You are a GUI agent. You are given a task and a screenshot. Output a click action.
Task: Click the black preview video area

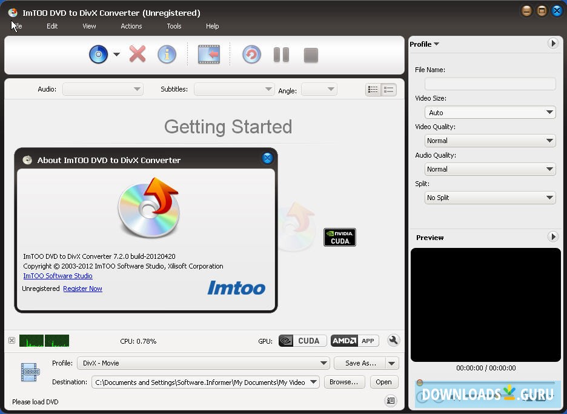(486, 305)
